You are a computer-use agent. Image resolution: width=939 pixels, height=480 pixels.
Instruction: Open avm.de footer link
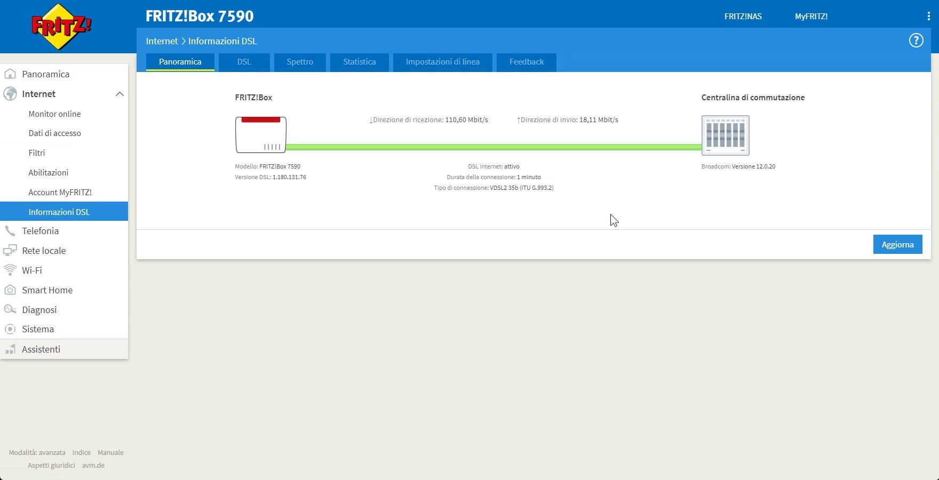coord(93,465)
